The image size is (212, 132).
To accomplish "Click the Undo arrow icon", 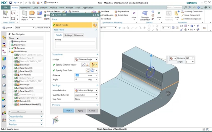I will pos(15,3).
